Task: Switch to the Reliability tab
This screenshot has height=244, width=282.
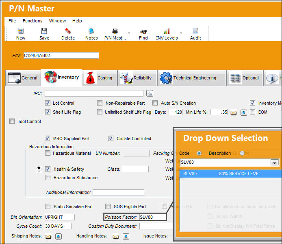Action: tap(137, 78)
